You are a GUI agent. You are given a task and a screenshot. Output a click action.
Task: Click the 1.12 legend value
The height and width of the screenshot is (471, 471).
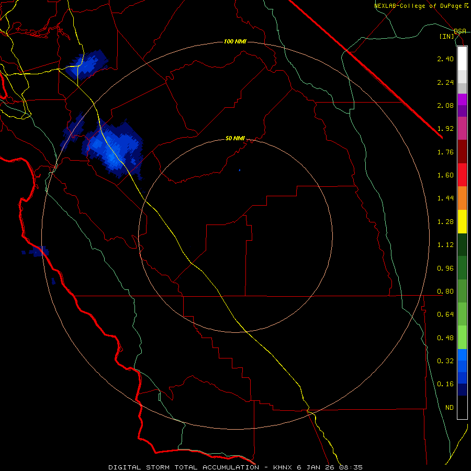tap(445, 245)
